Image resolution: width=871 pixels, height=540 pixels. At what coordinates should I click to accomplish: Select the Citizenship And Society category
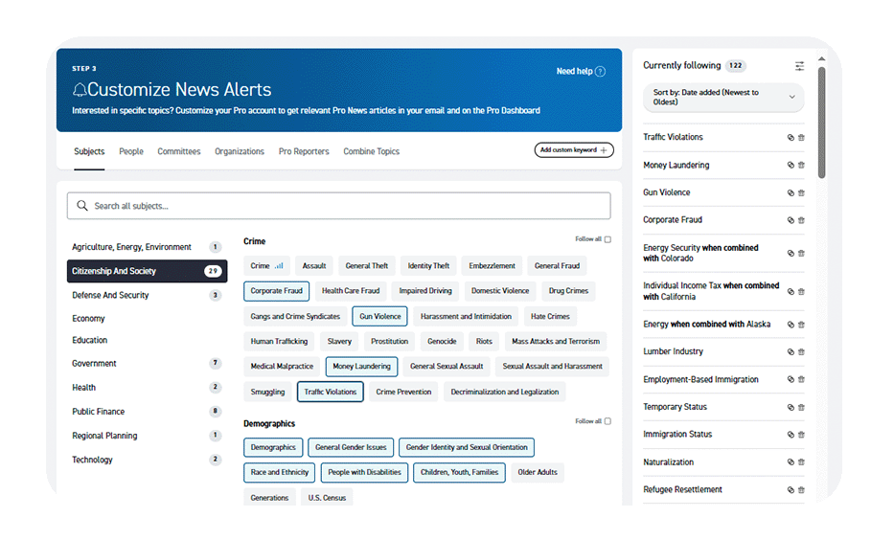[148, 271]
